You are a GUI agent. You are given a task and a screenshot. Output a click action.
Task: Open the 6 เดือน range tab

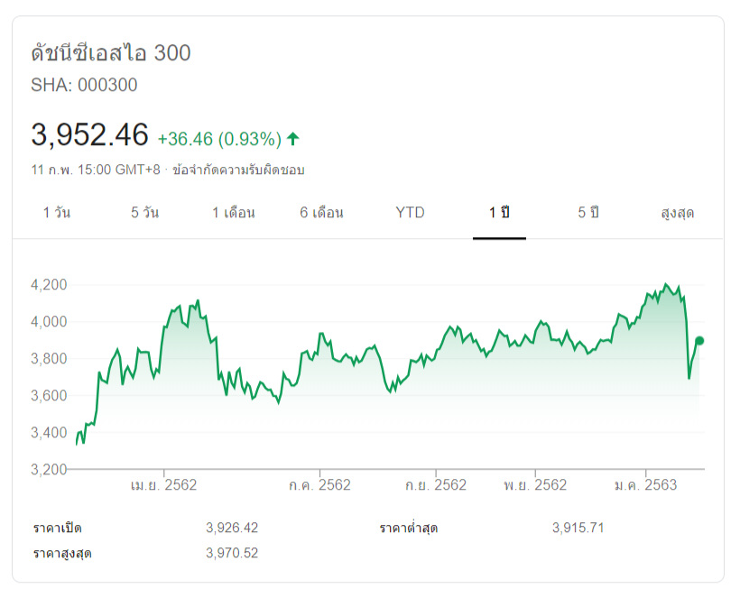(322, 213)
